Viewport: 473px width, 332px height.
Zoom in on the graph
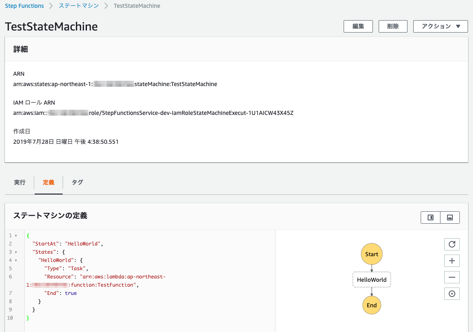coord(452,261)
